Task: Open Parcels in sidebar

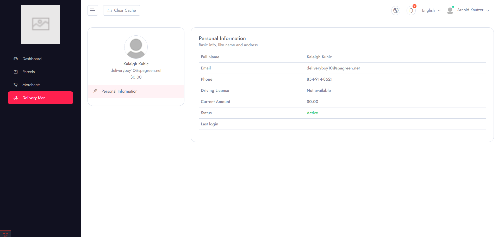Action: pyautogui.click(x=40, y=72)
